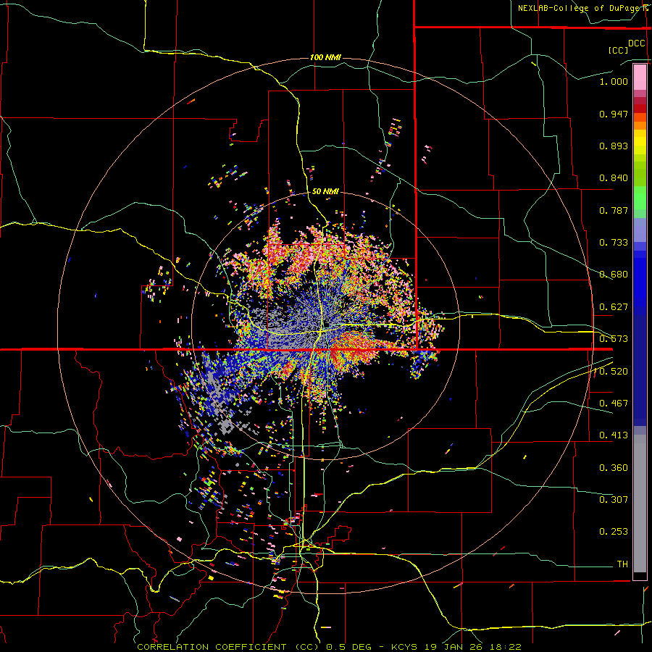The width and height of the screenshot is (652, 652).
Task: Select the 0.520 legend value
Action: 614,372
